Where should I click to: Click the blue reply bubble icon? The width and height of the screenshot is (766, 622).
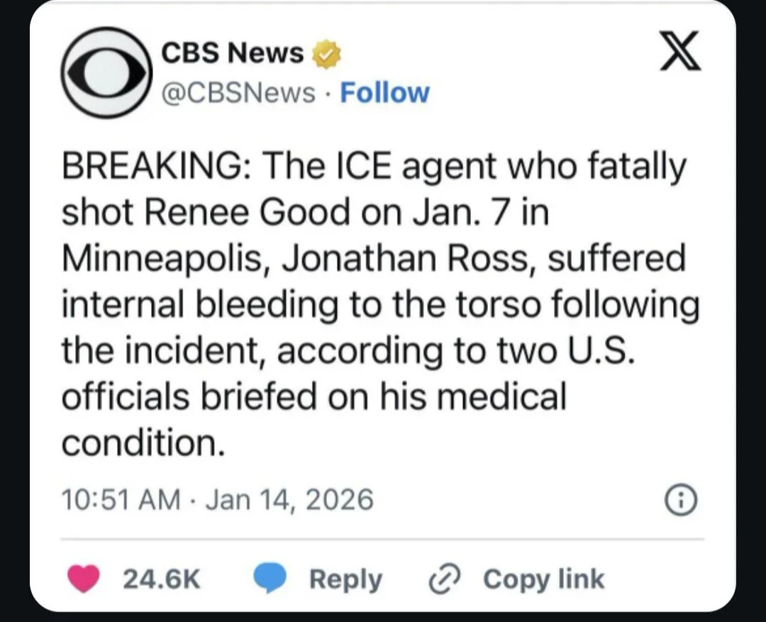click(x=270, y=579)
